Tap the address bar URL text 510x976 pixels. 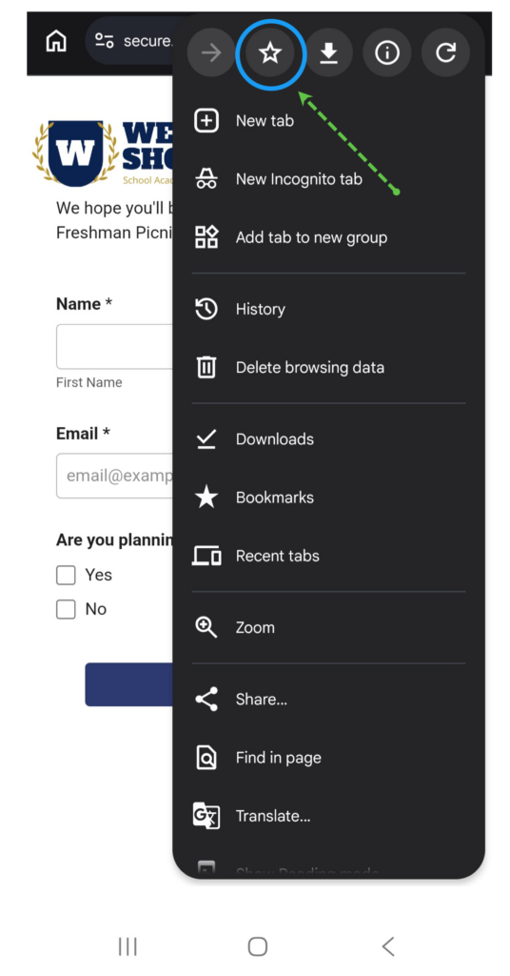click(x=147, y=42)
